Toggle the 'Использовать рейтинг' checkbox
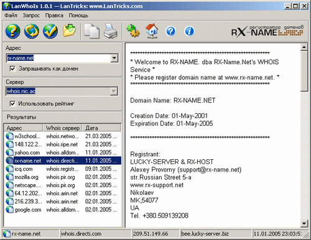 click(x=12, y=103)
